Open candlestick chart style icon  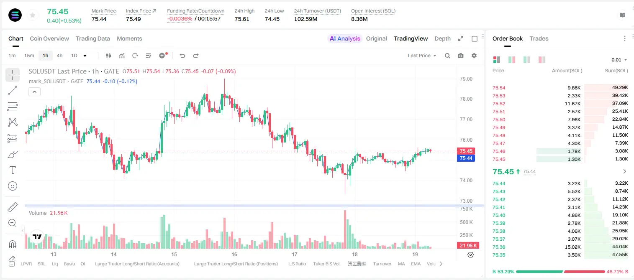[108, 56]
